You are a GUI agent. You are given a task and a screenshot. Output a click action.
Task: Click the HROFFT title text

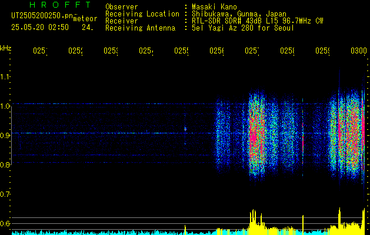[61, 5]
